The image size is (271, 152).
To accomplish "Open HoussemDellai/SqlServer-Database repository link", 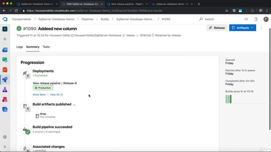I will point(98,35).
